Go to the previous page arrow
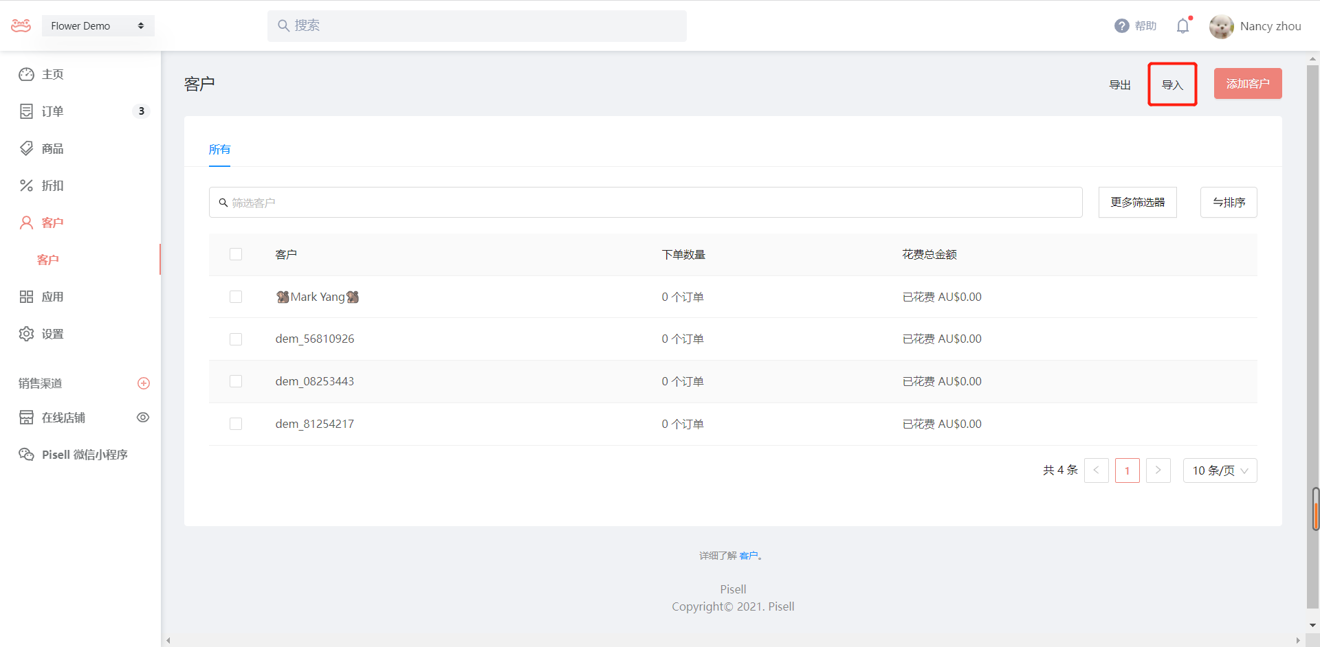 coord(1097,470)
